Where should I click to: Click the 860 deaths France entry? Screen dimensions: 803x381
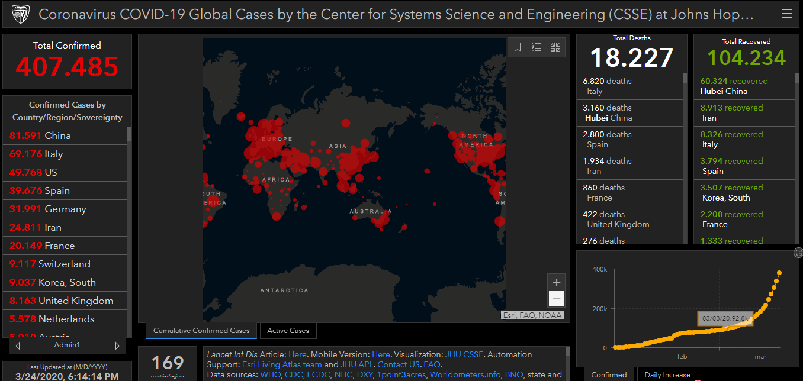click(629, 193)
